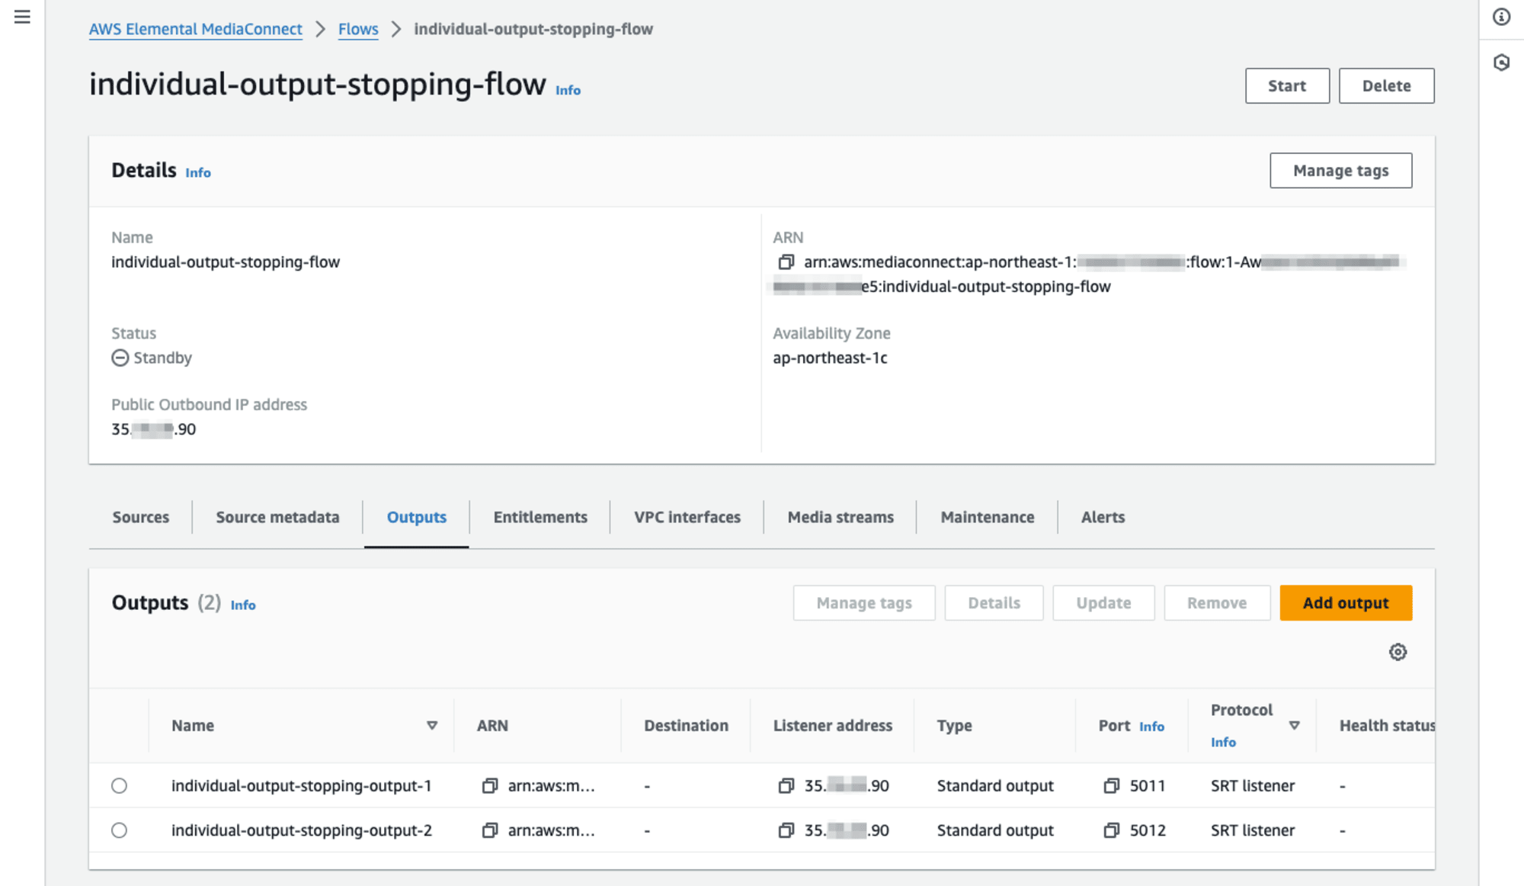The height and width of the screenshot is (886, 1524).
Task: Click the Remove output button
Action: coord(1217,603)
